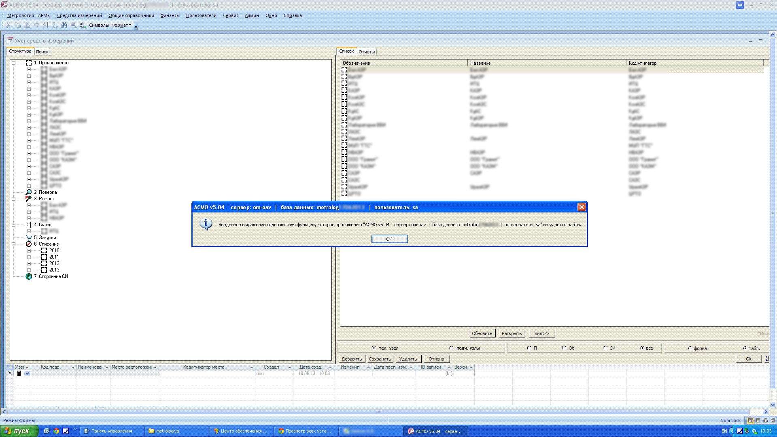Click the sort ascending toolbar icon
This screenshot has width=777, height=437.
(46, 25)
